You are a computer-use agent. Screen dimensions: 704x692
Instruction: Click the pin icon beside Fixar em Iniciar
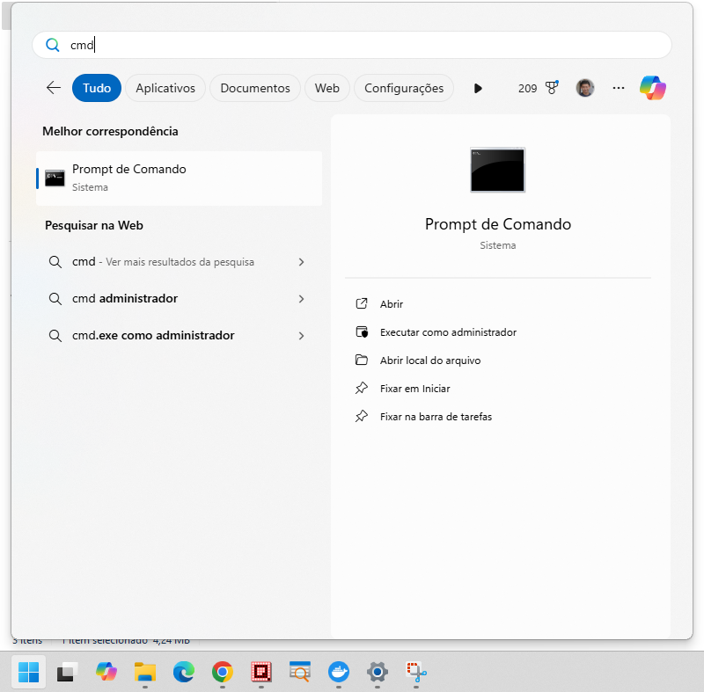(x=362, y=388)
